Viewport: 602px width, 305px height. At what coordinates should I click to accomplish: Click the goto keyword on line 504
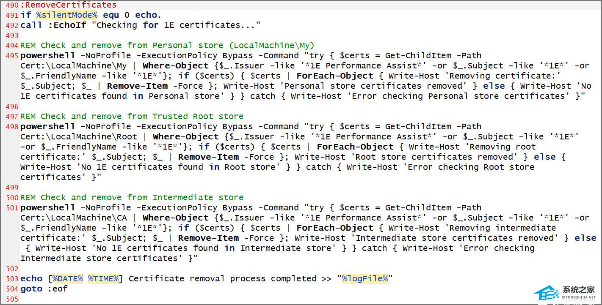pyautogui.click(x=31, y=289)
